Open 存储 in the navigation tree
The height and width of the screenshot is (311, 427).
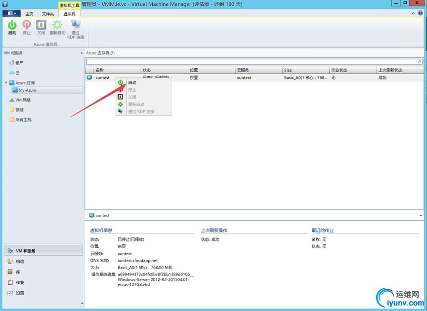point(17,110)
